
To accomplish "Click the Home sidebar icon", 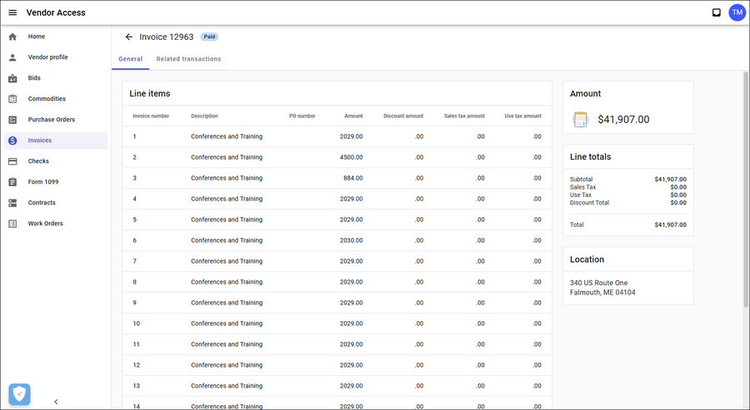I will click(x=12, y=37).
